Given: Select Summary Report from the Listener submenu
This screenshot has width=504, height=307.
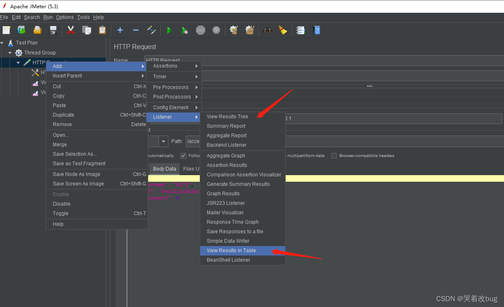Looking at the screenshot, I should point(243,126).
